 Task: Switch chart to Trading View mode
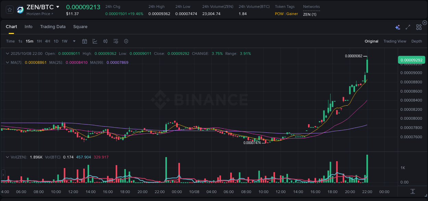pyautogui.click(x=395, y=41)
